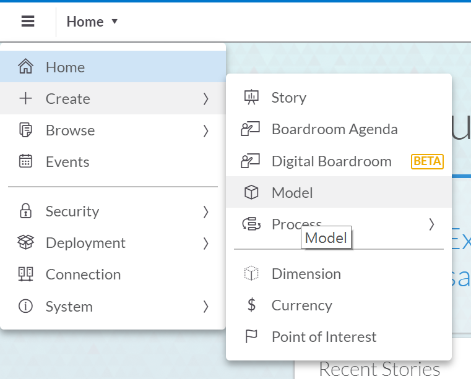Select Point of Interest option

point(324,337)
